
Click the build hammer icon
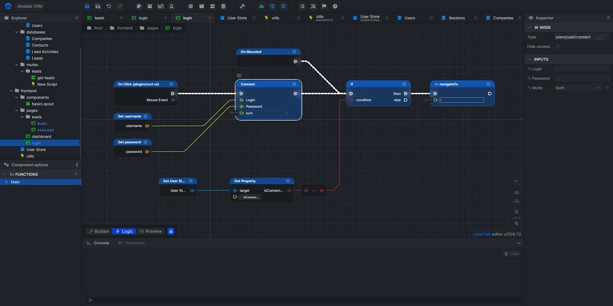(x=242, y=6)
